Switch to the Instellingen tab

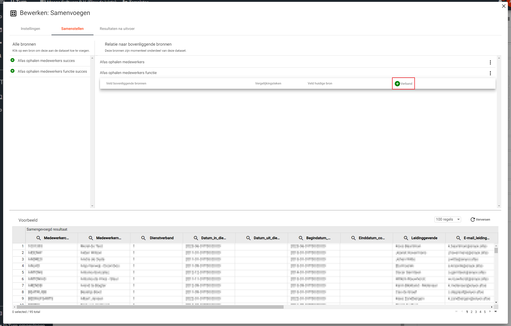click(x=30, y=29)
